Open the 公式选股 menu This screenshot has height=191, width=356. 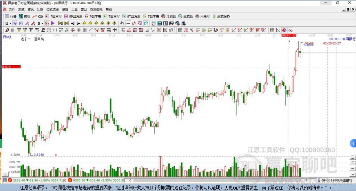click(52, 9)
